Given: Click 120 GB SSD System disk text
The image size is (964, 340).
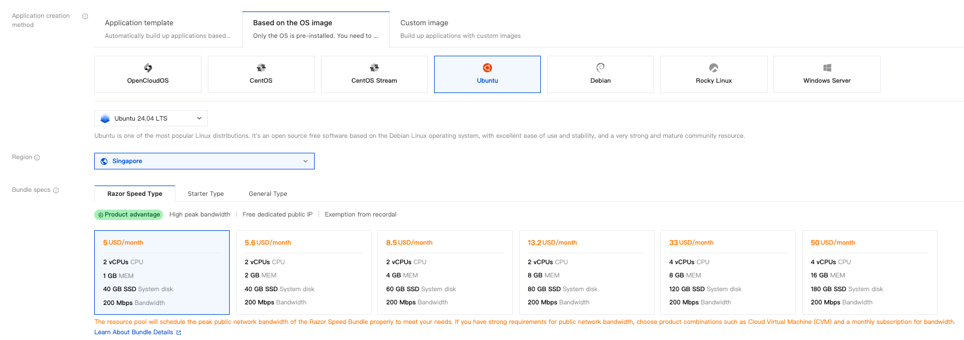Looking at the screenshot, I should tap(705, 289).
